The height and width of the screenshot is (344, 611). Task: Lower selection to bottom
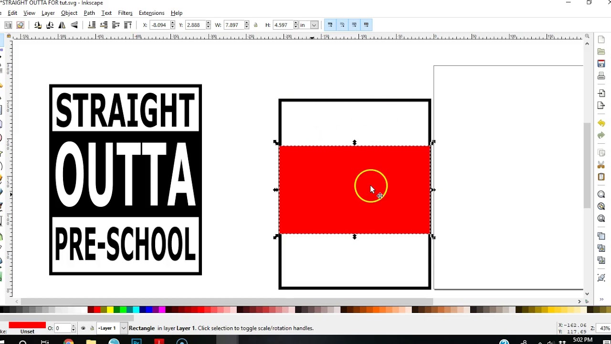pyautogui.click(x=92, y=25)
